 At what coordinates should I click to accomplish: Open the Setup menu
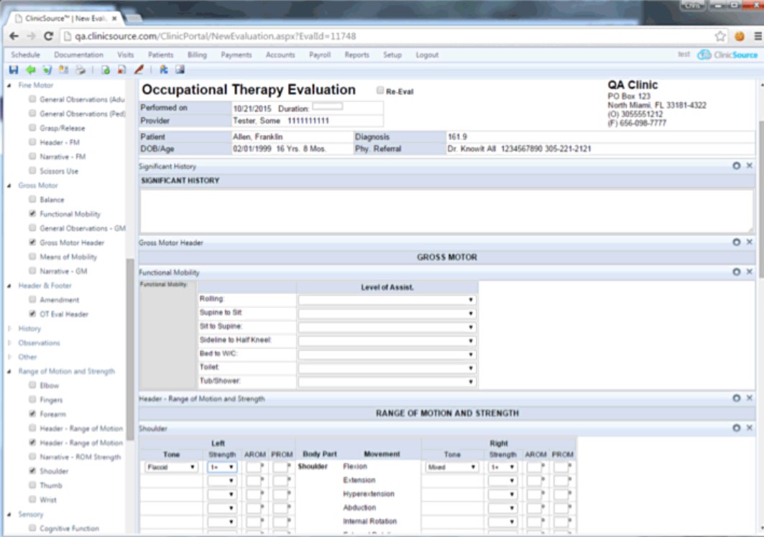click(392, 55)
